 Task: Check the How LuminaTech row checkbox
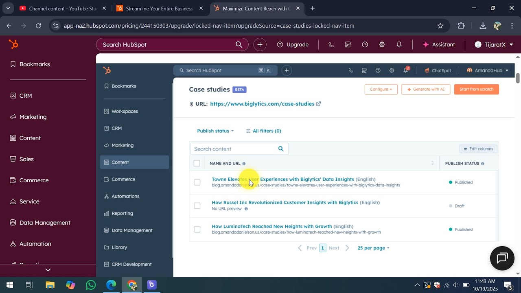[197, 230]
